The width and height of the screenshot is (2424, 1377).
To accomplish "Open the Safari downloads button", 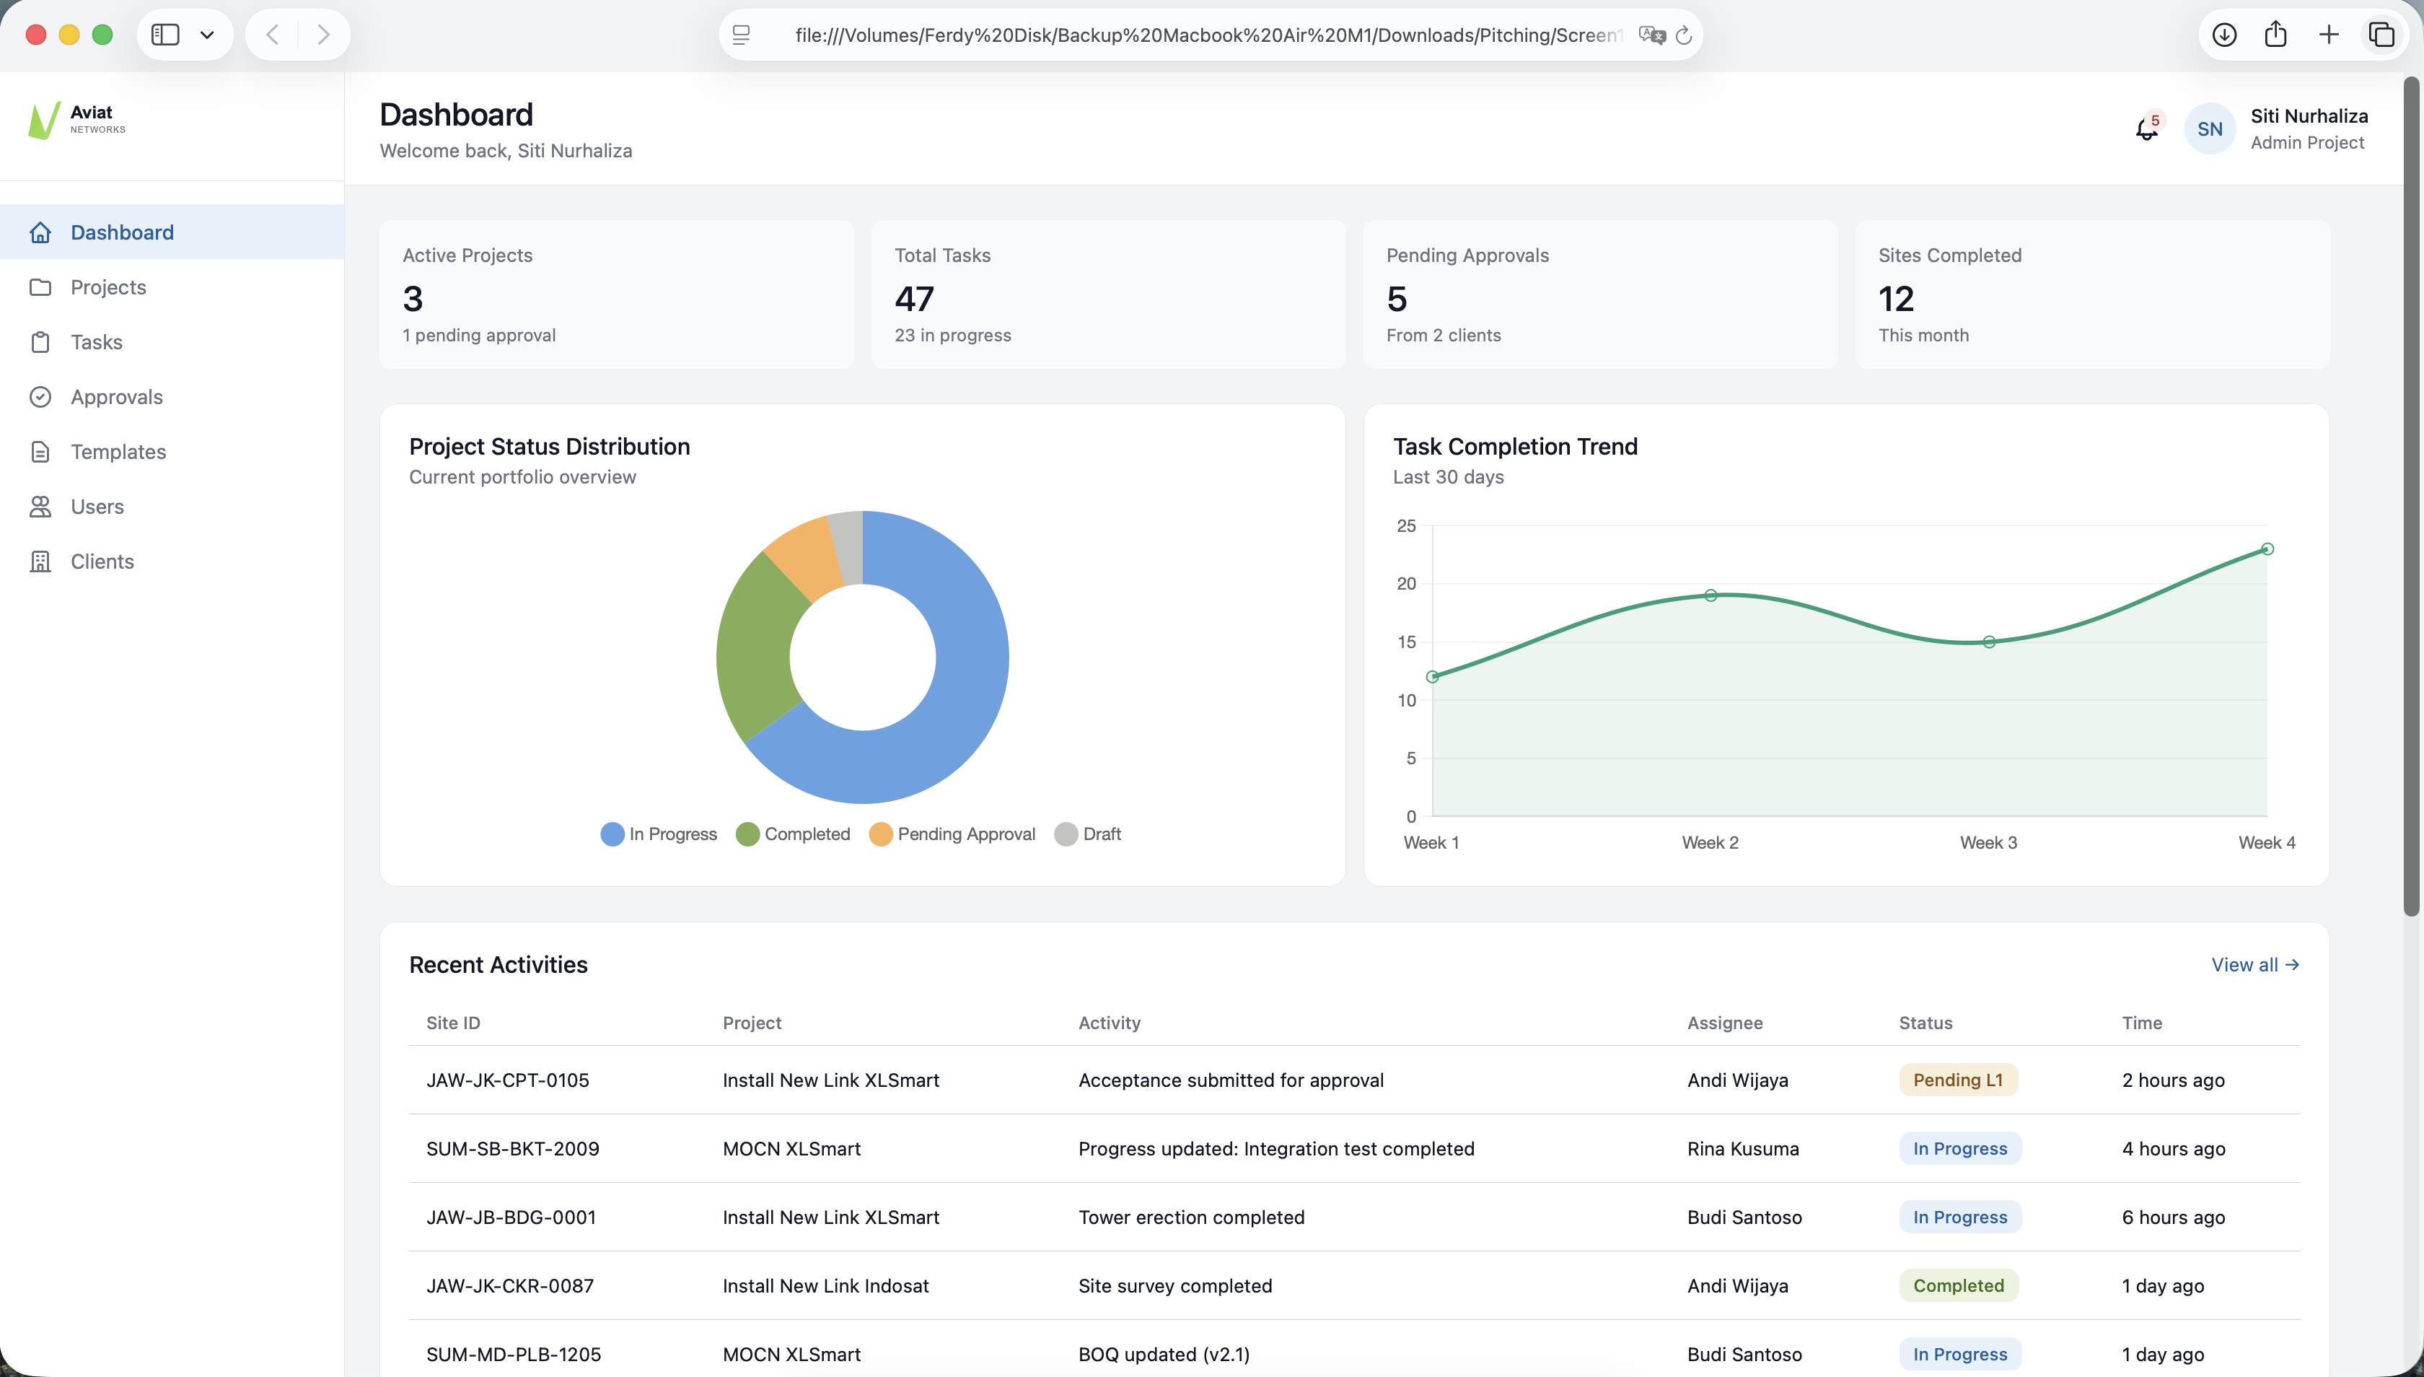I will (x=2224, y=35).
